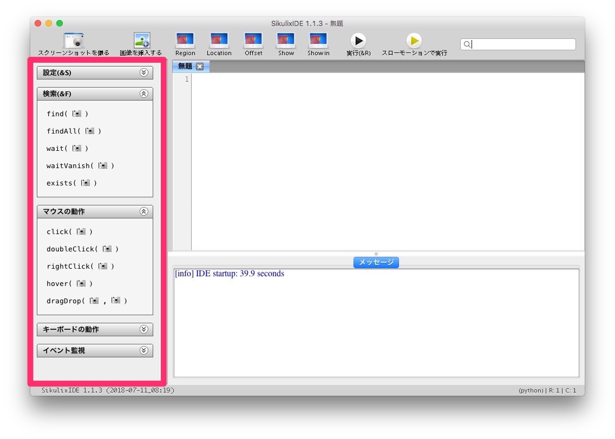
Task: Run the script with the black play button
Action: click(358, 41)
